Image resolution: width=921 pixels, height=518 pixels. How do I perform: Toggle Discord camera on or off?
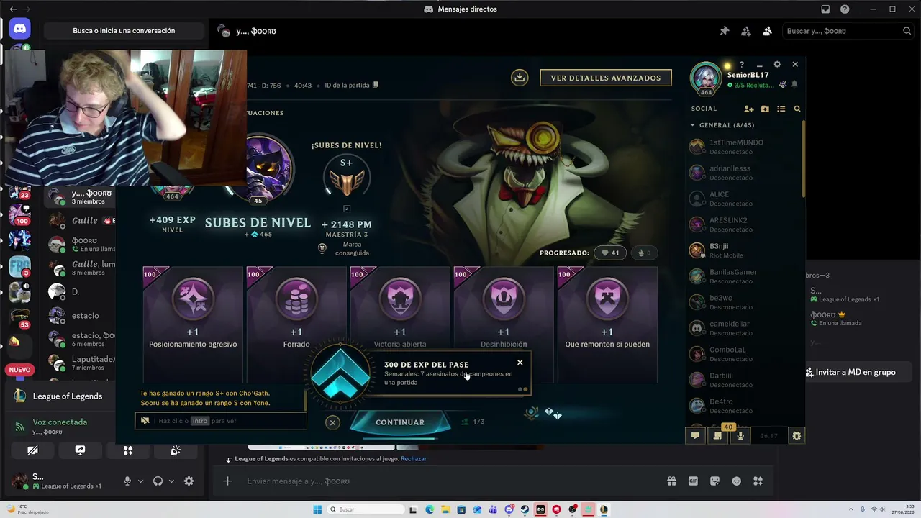(x=32, y=450)
